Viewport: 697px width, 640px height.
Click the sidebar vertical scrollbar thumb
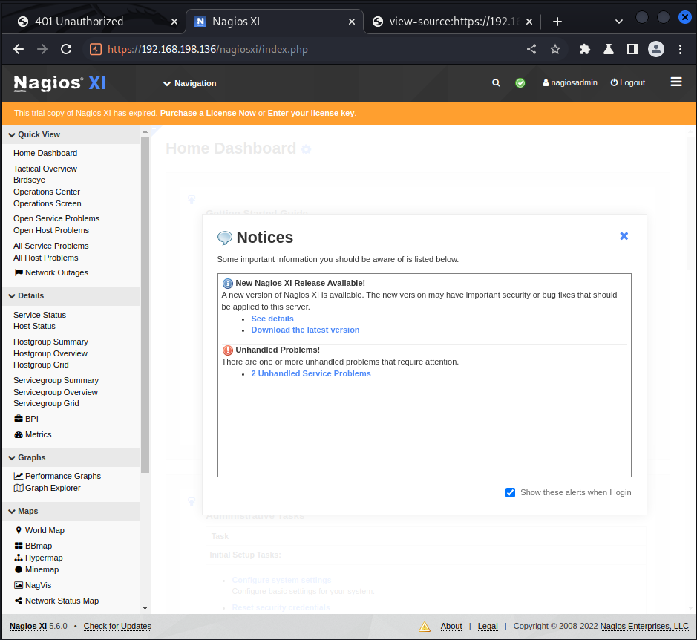pos(145,304)
